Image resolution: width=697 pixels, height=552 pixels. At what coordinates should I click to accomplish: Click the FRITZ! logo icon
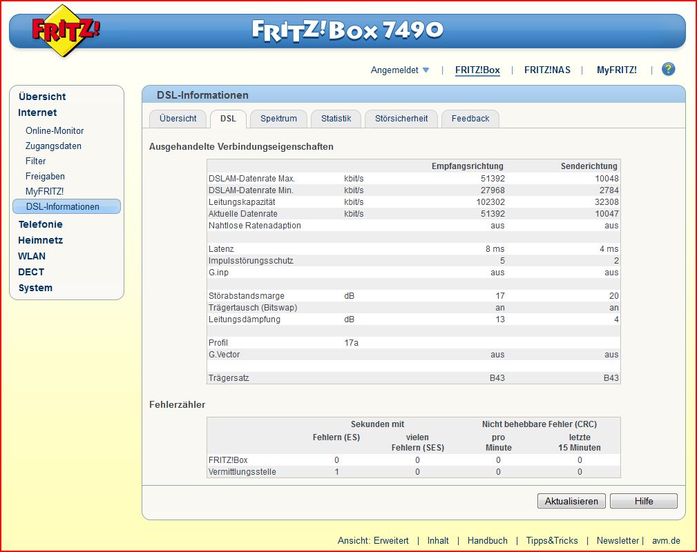[x=66, y=30]
